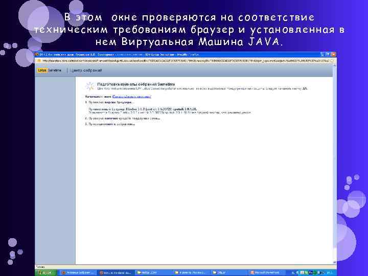Click the Lotus Sametime logo
The image size is (368, 276).
49,71
